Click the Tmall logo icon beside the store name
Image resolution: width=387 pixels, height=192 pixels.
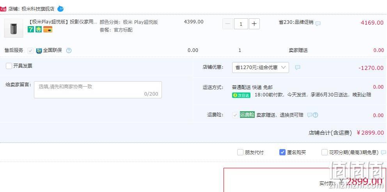coord(3,9)
